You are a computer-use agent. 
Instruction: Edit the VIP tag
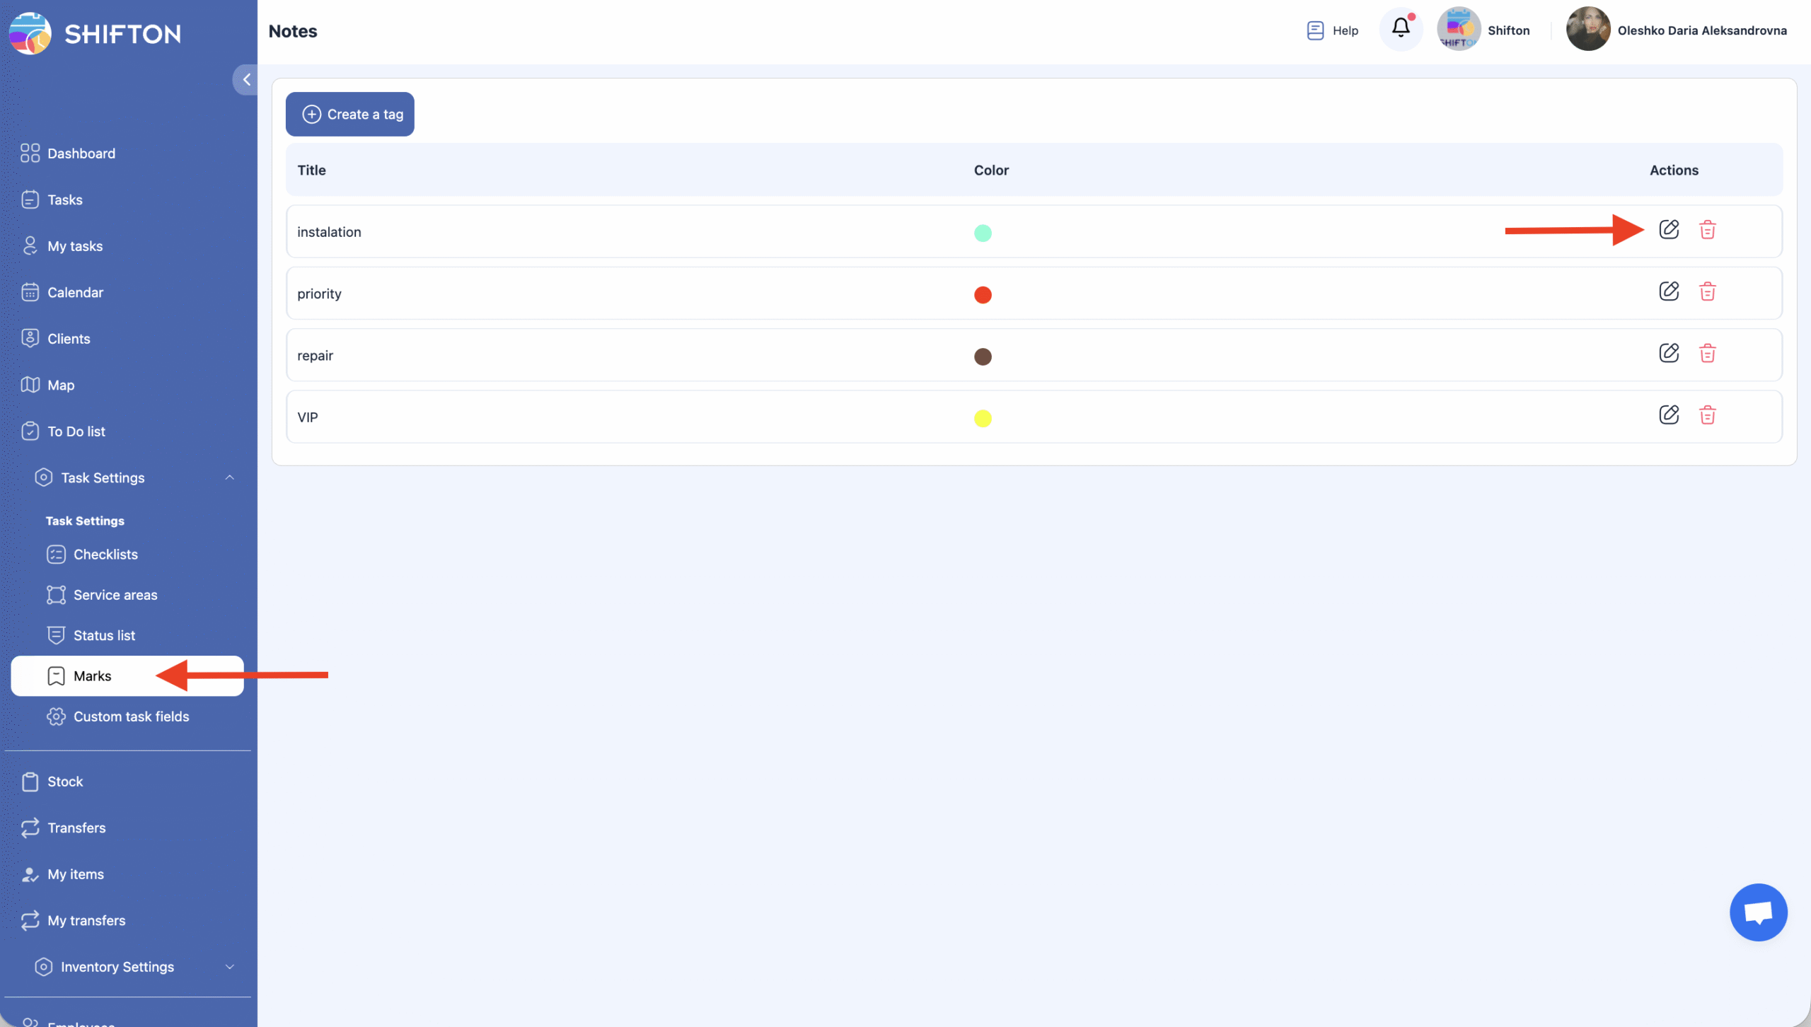[1669, 415]
